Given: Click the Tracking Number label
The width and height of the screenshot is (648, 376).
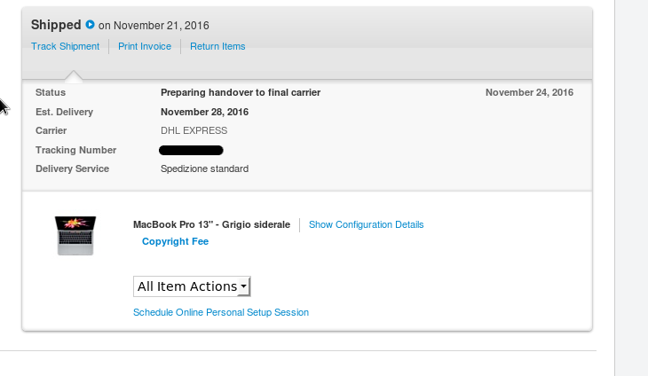Looking at the screenshot, I should (75, 150).
